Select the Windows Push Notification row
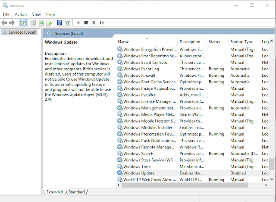Viewport: 276px width, 202px height. pyautogui.click(x=193, y=141)
